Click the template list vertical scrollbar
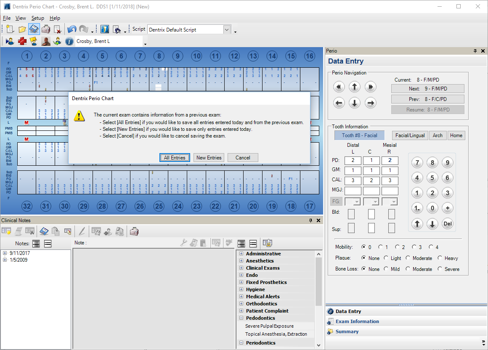Viewport: 488px width, 350px height. [x=318, y=281]
